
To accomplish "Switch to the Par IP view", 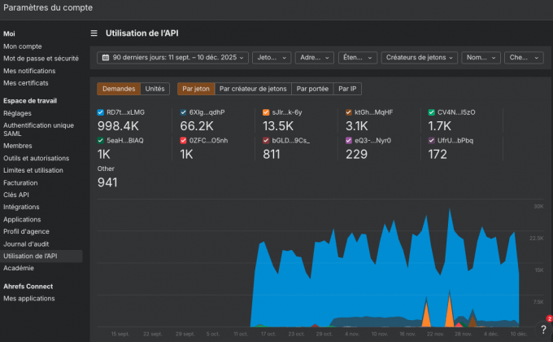I will coord(347,89).
